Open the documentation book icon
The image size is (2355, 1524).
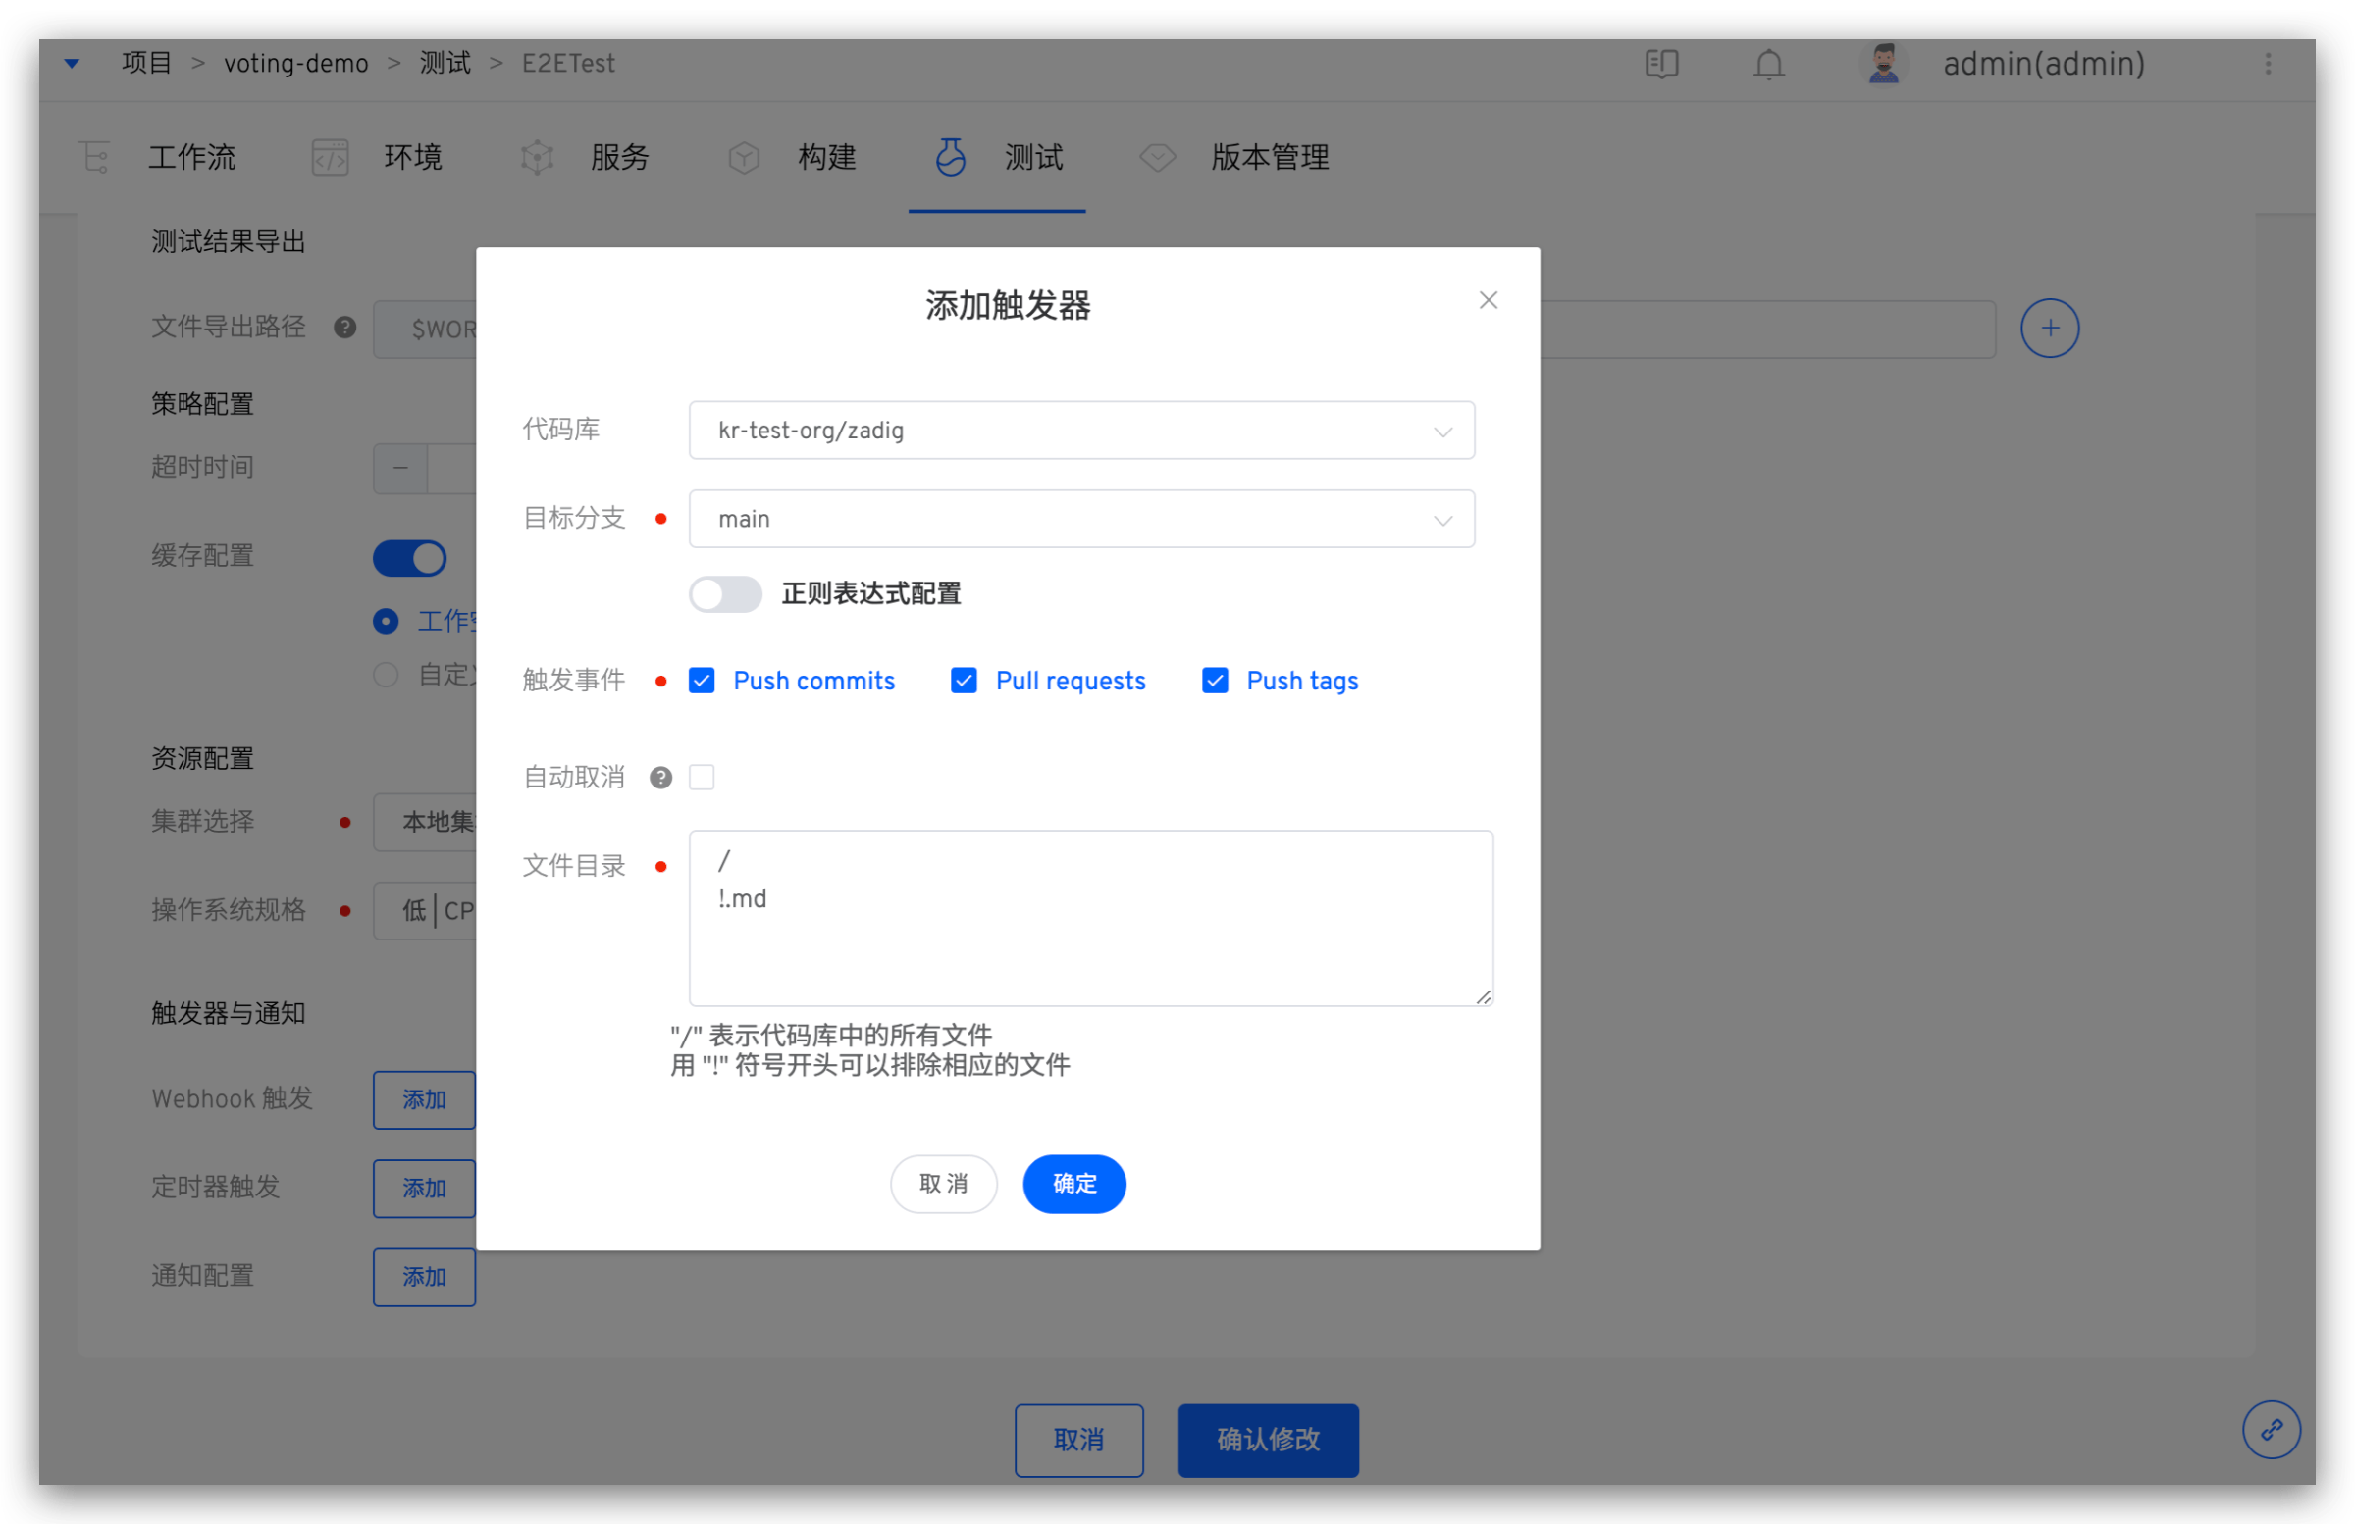pyautogui.click(x=1660, y=64)
